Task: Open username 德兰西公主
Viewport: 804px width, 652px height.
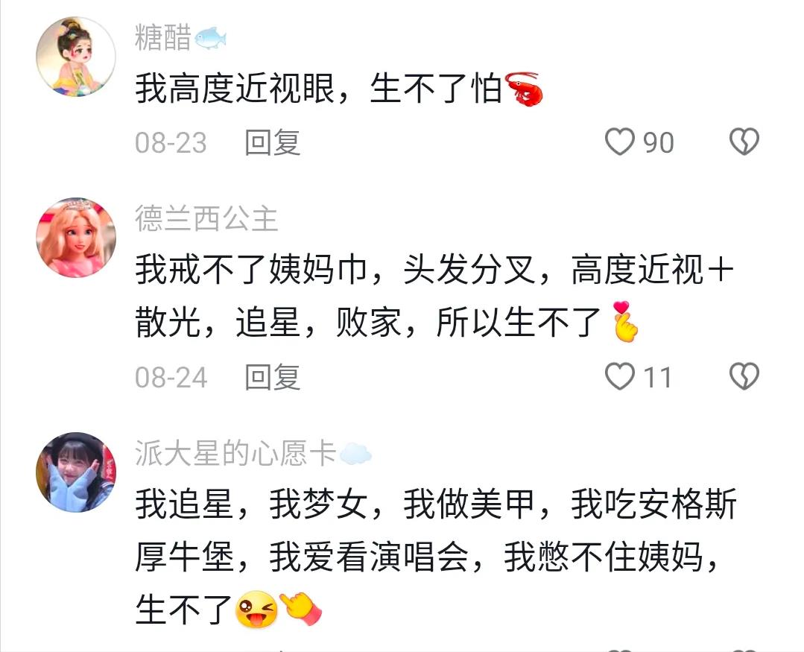Action: (x=206, y=219)
